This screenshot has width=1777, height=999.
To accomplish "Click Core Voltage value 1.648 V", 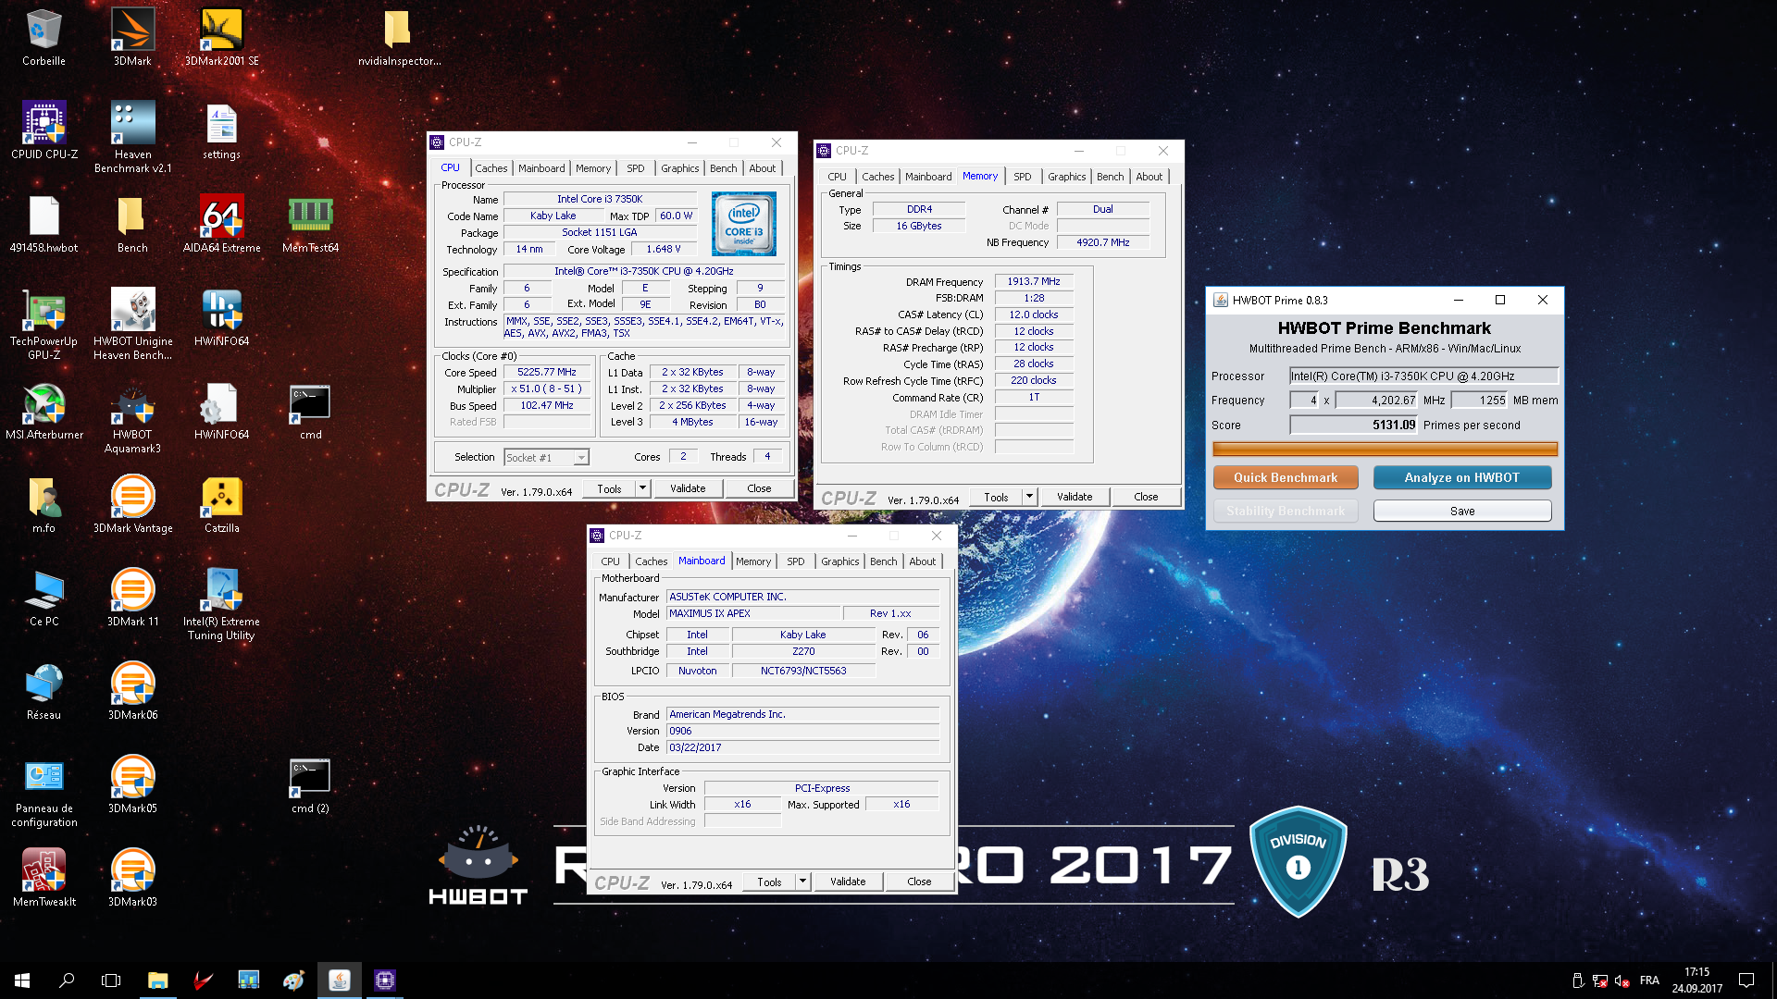I will point(664,249).
